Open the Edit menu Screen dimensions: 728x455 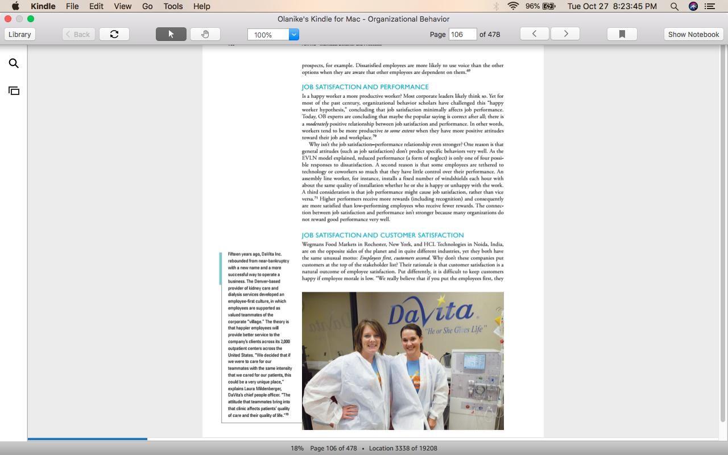[x=96, y=6]
